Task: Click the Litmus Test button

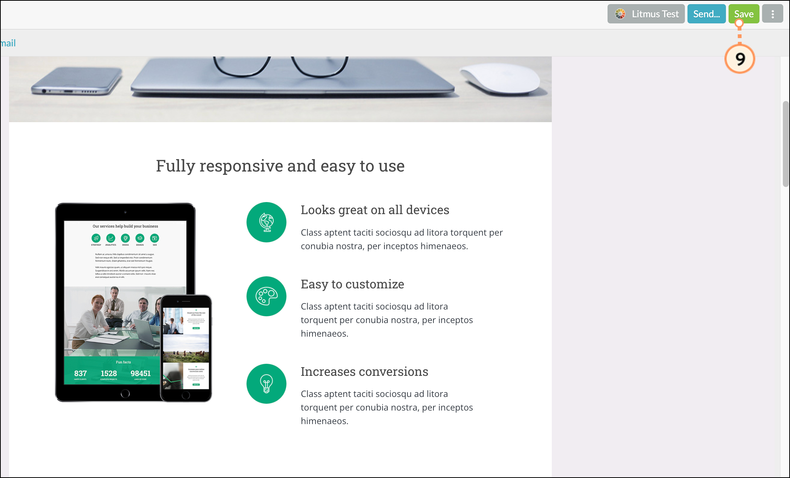Action: coord(646,14)
